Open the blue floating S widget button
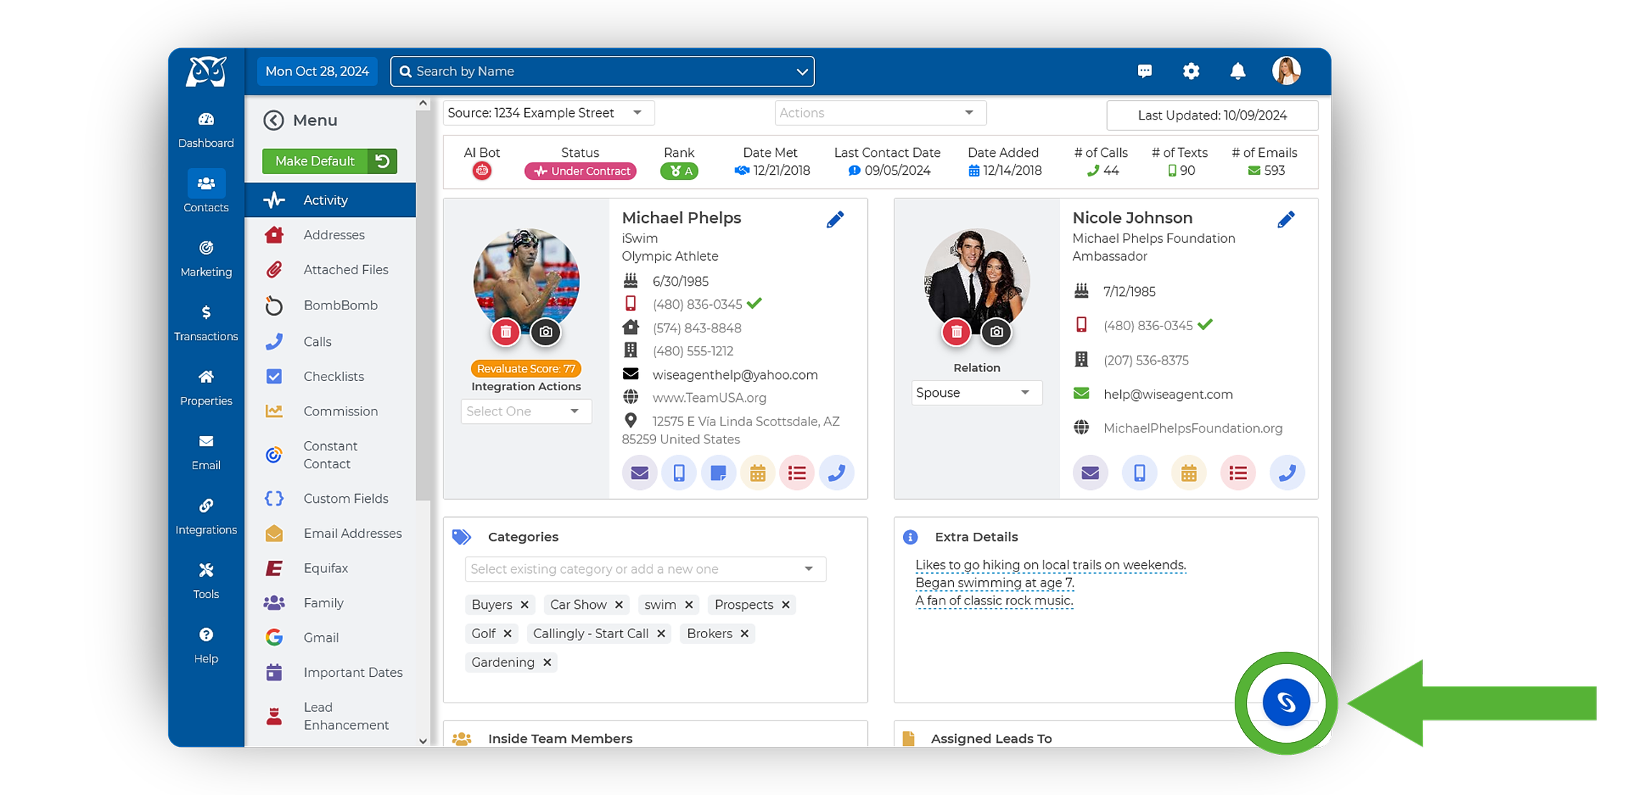This screenshot has height=795, width=1625. [1286, 703]
